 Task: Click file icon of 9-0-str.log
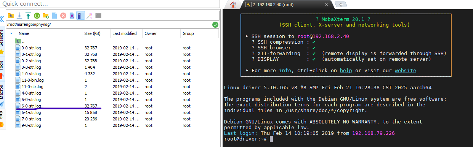tap(18, 125)
